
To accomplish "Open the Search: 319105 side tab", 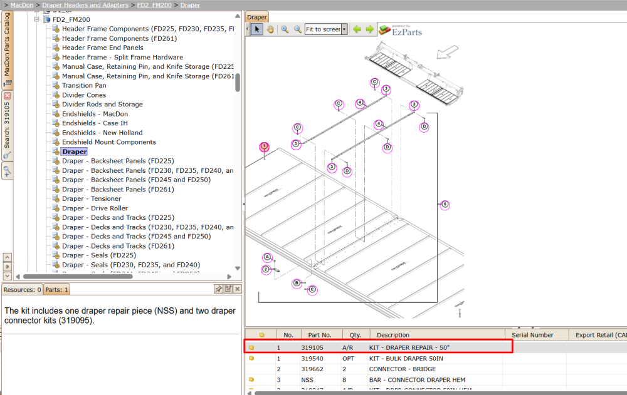I will (7, 125).
